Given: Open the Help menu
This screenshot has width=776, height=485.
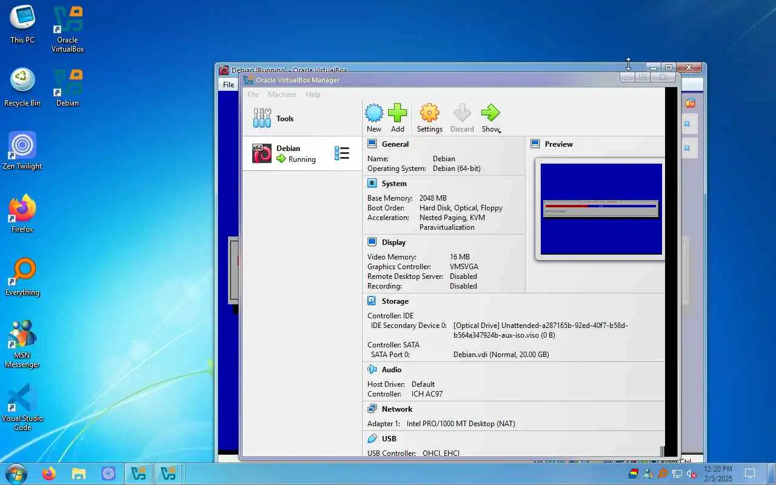Looking at the screenshot, I should pyautogui.click(x=313, y=95).
